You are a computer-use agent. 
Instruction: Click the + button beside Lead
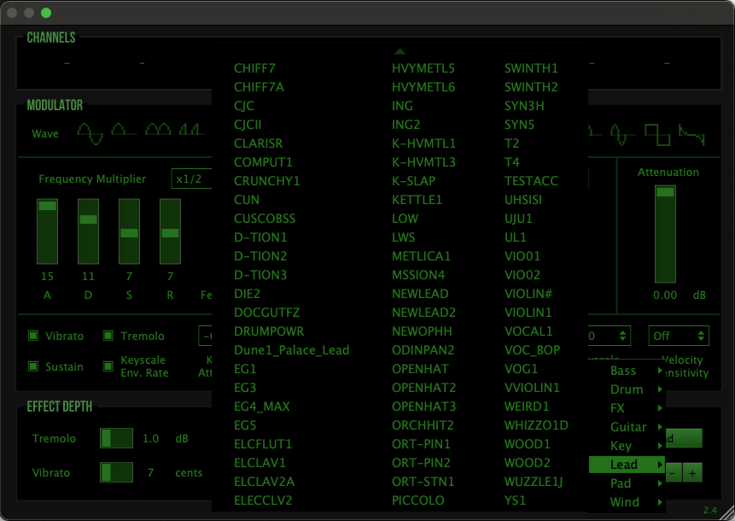click(691, 471)
